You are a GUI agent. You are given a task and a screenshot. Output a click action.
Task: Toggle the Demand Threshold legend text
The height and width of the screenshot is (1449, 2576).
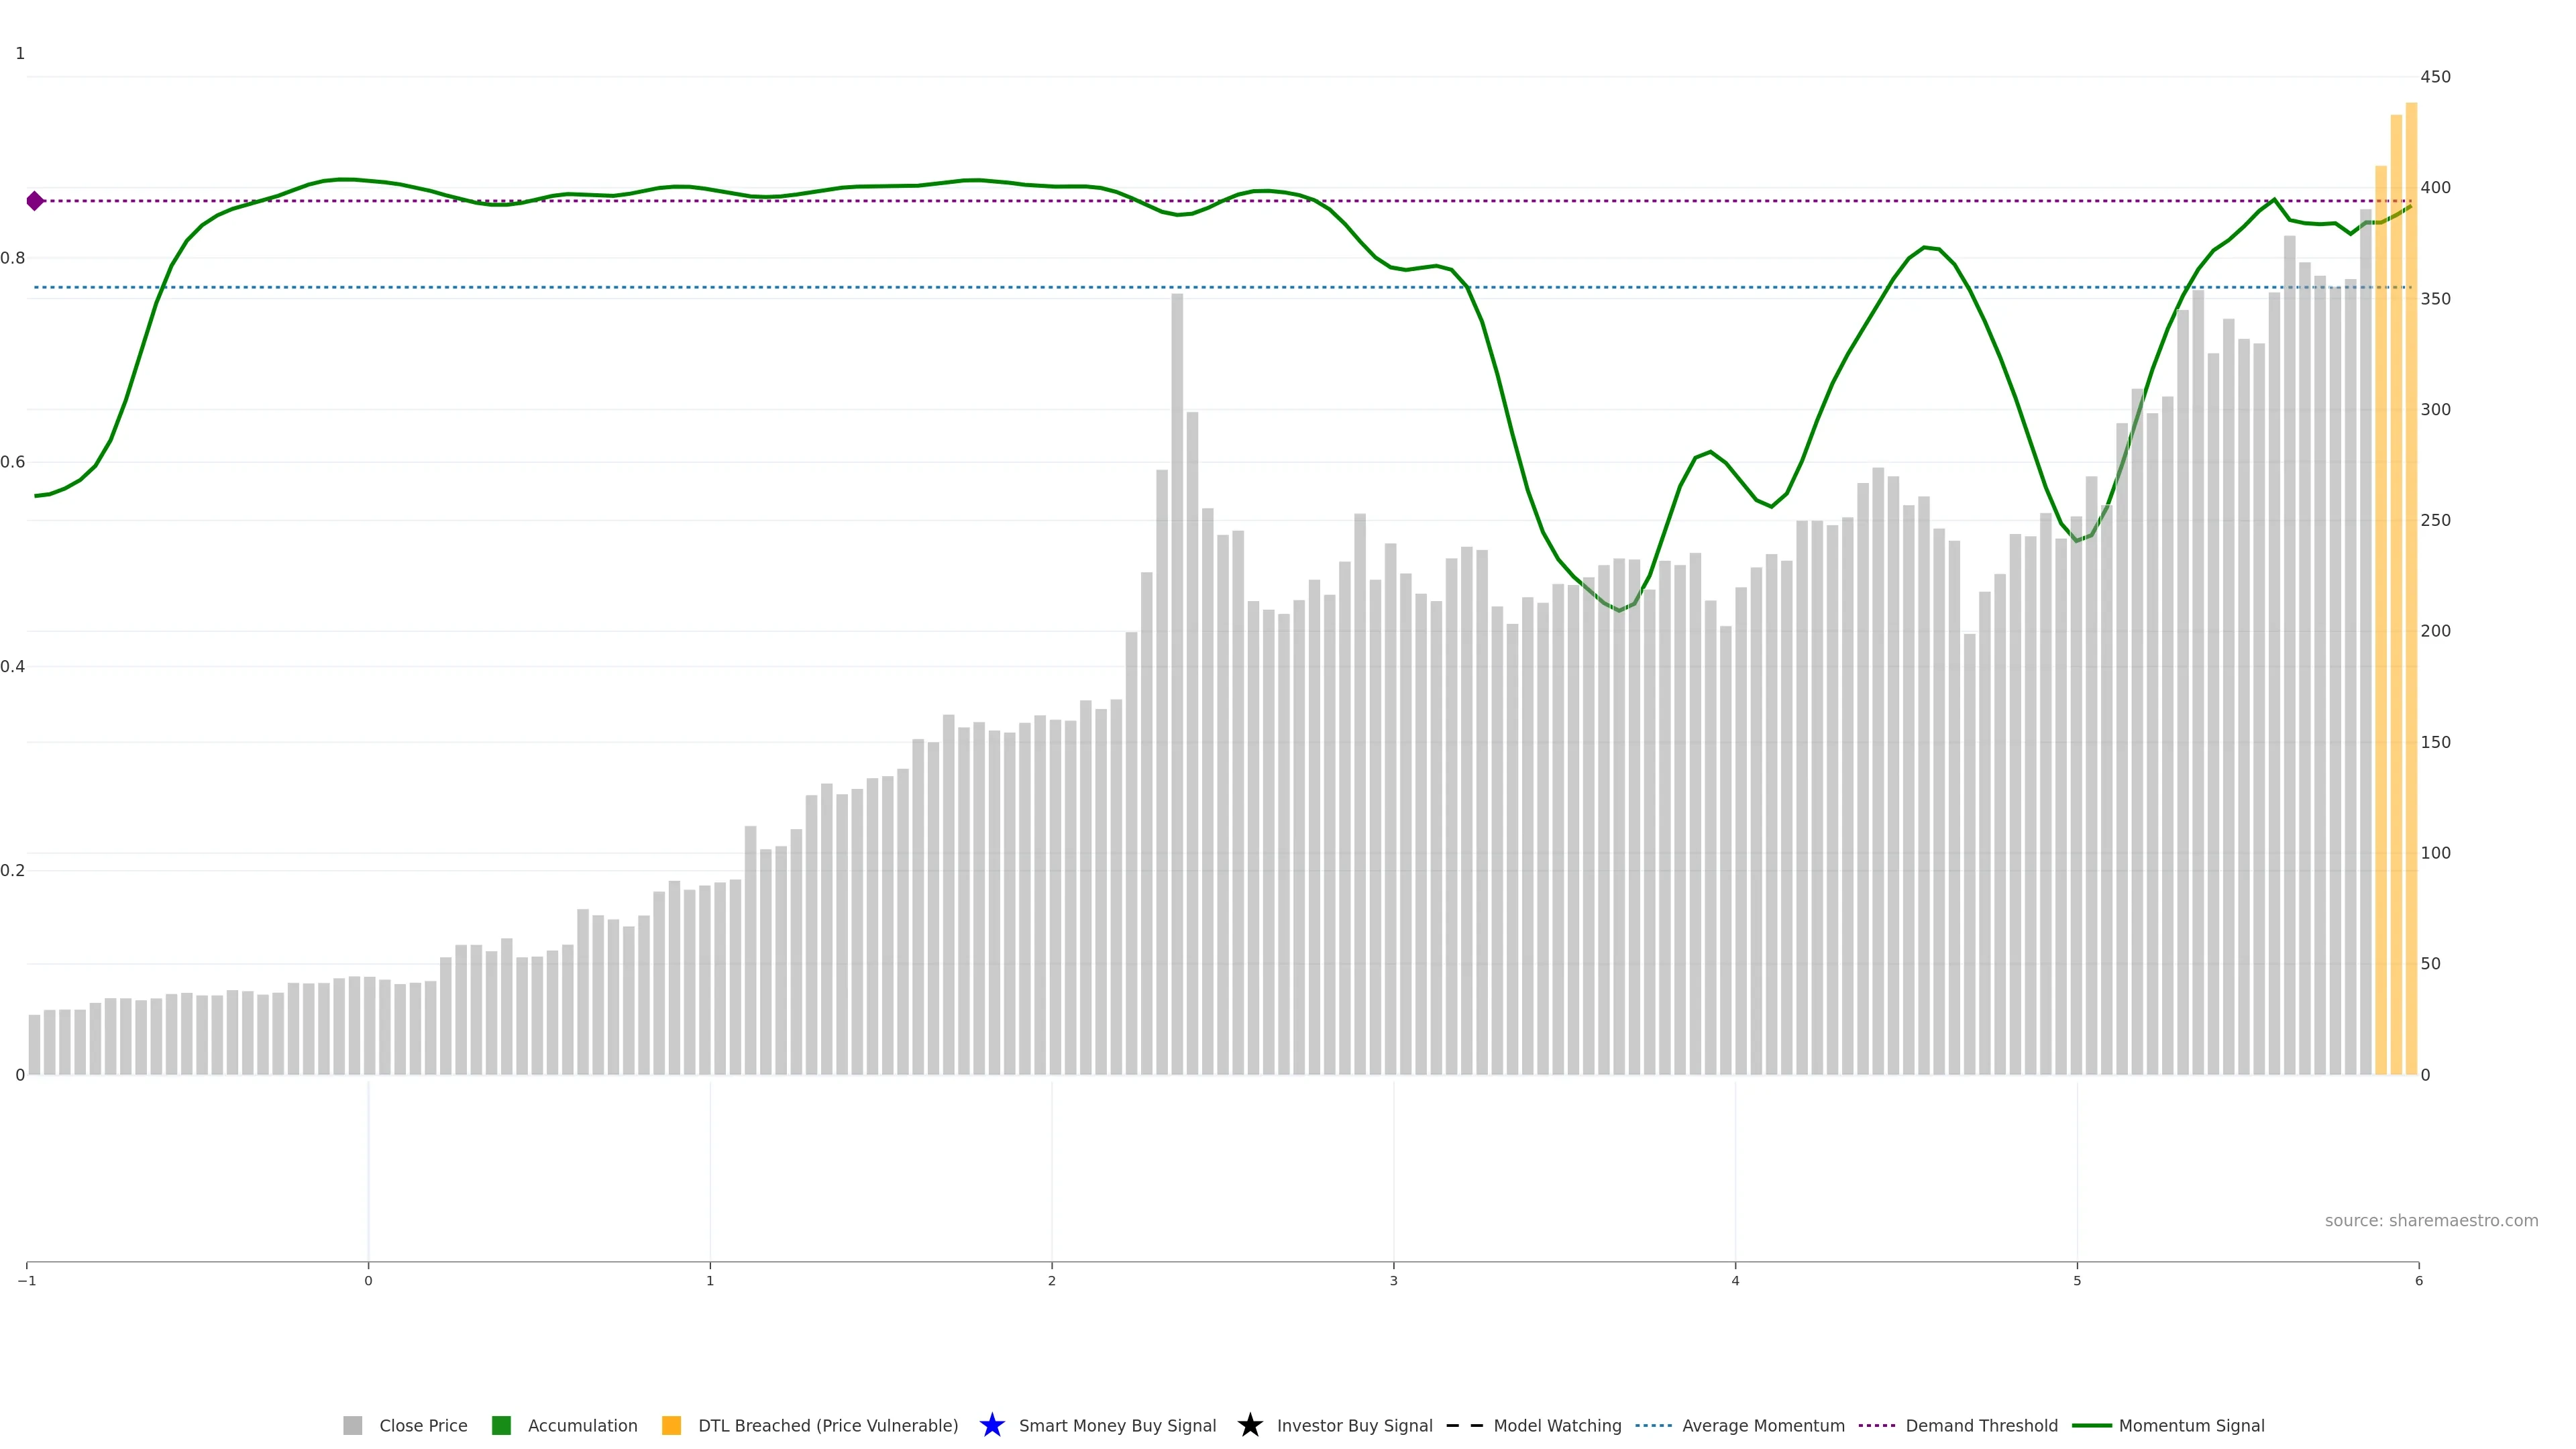point(1981,1425)
